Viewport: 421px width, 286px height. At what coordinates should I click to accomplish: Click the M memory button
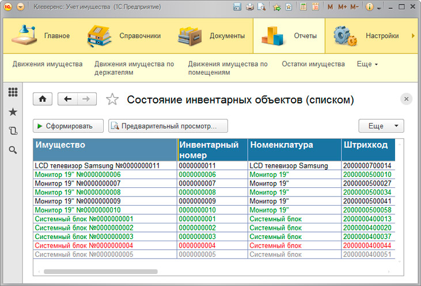coord(330,7)
